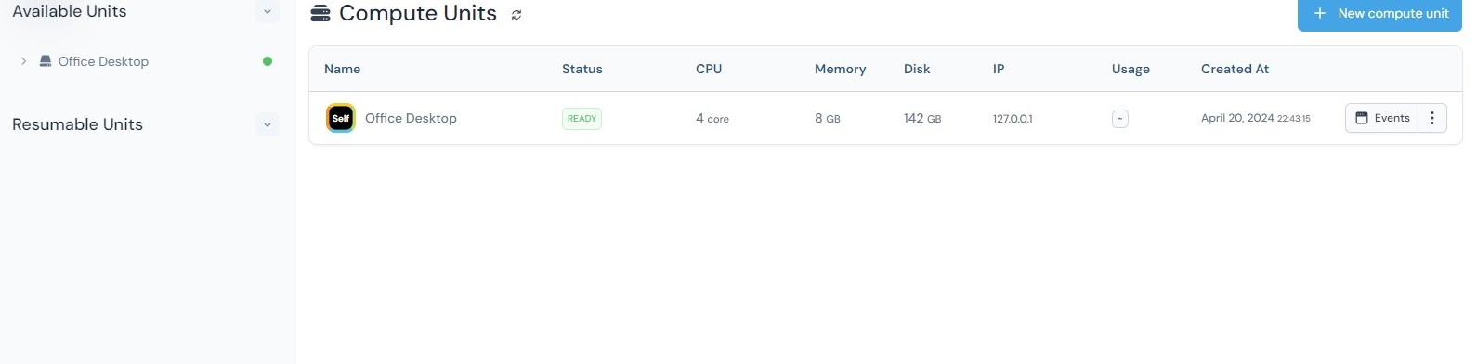The width and height of the screenshot is (1477, 364).
Task: Refresh the Compute Units list
Action: (x=516, y=15)
